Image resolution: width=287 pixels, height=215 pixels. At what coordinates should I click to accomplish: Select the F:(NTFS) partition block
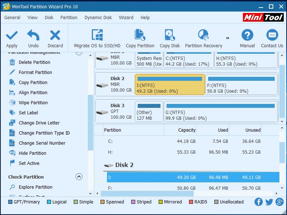coord(241,84)
